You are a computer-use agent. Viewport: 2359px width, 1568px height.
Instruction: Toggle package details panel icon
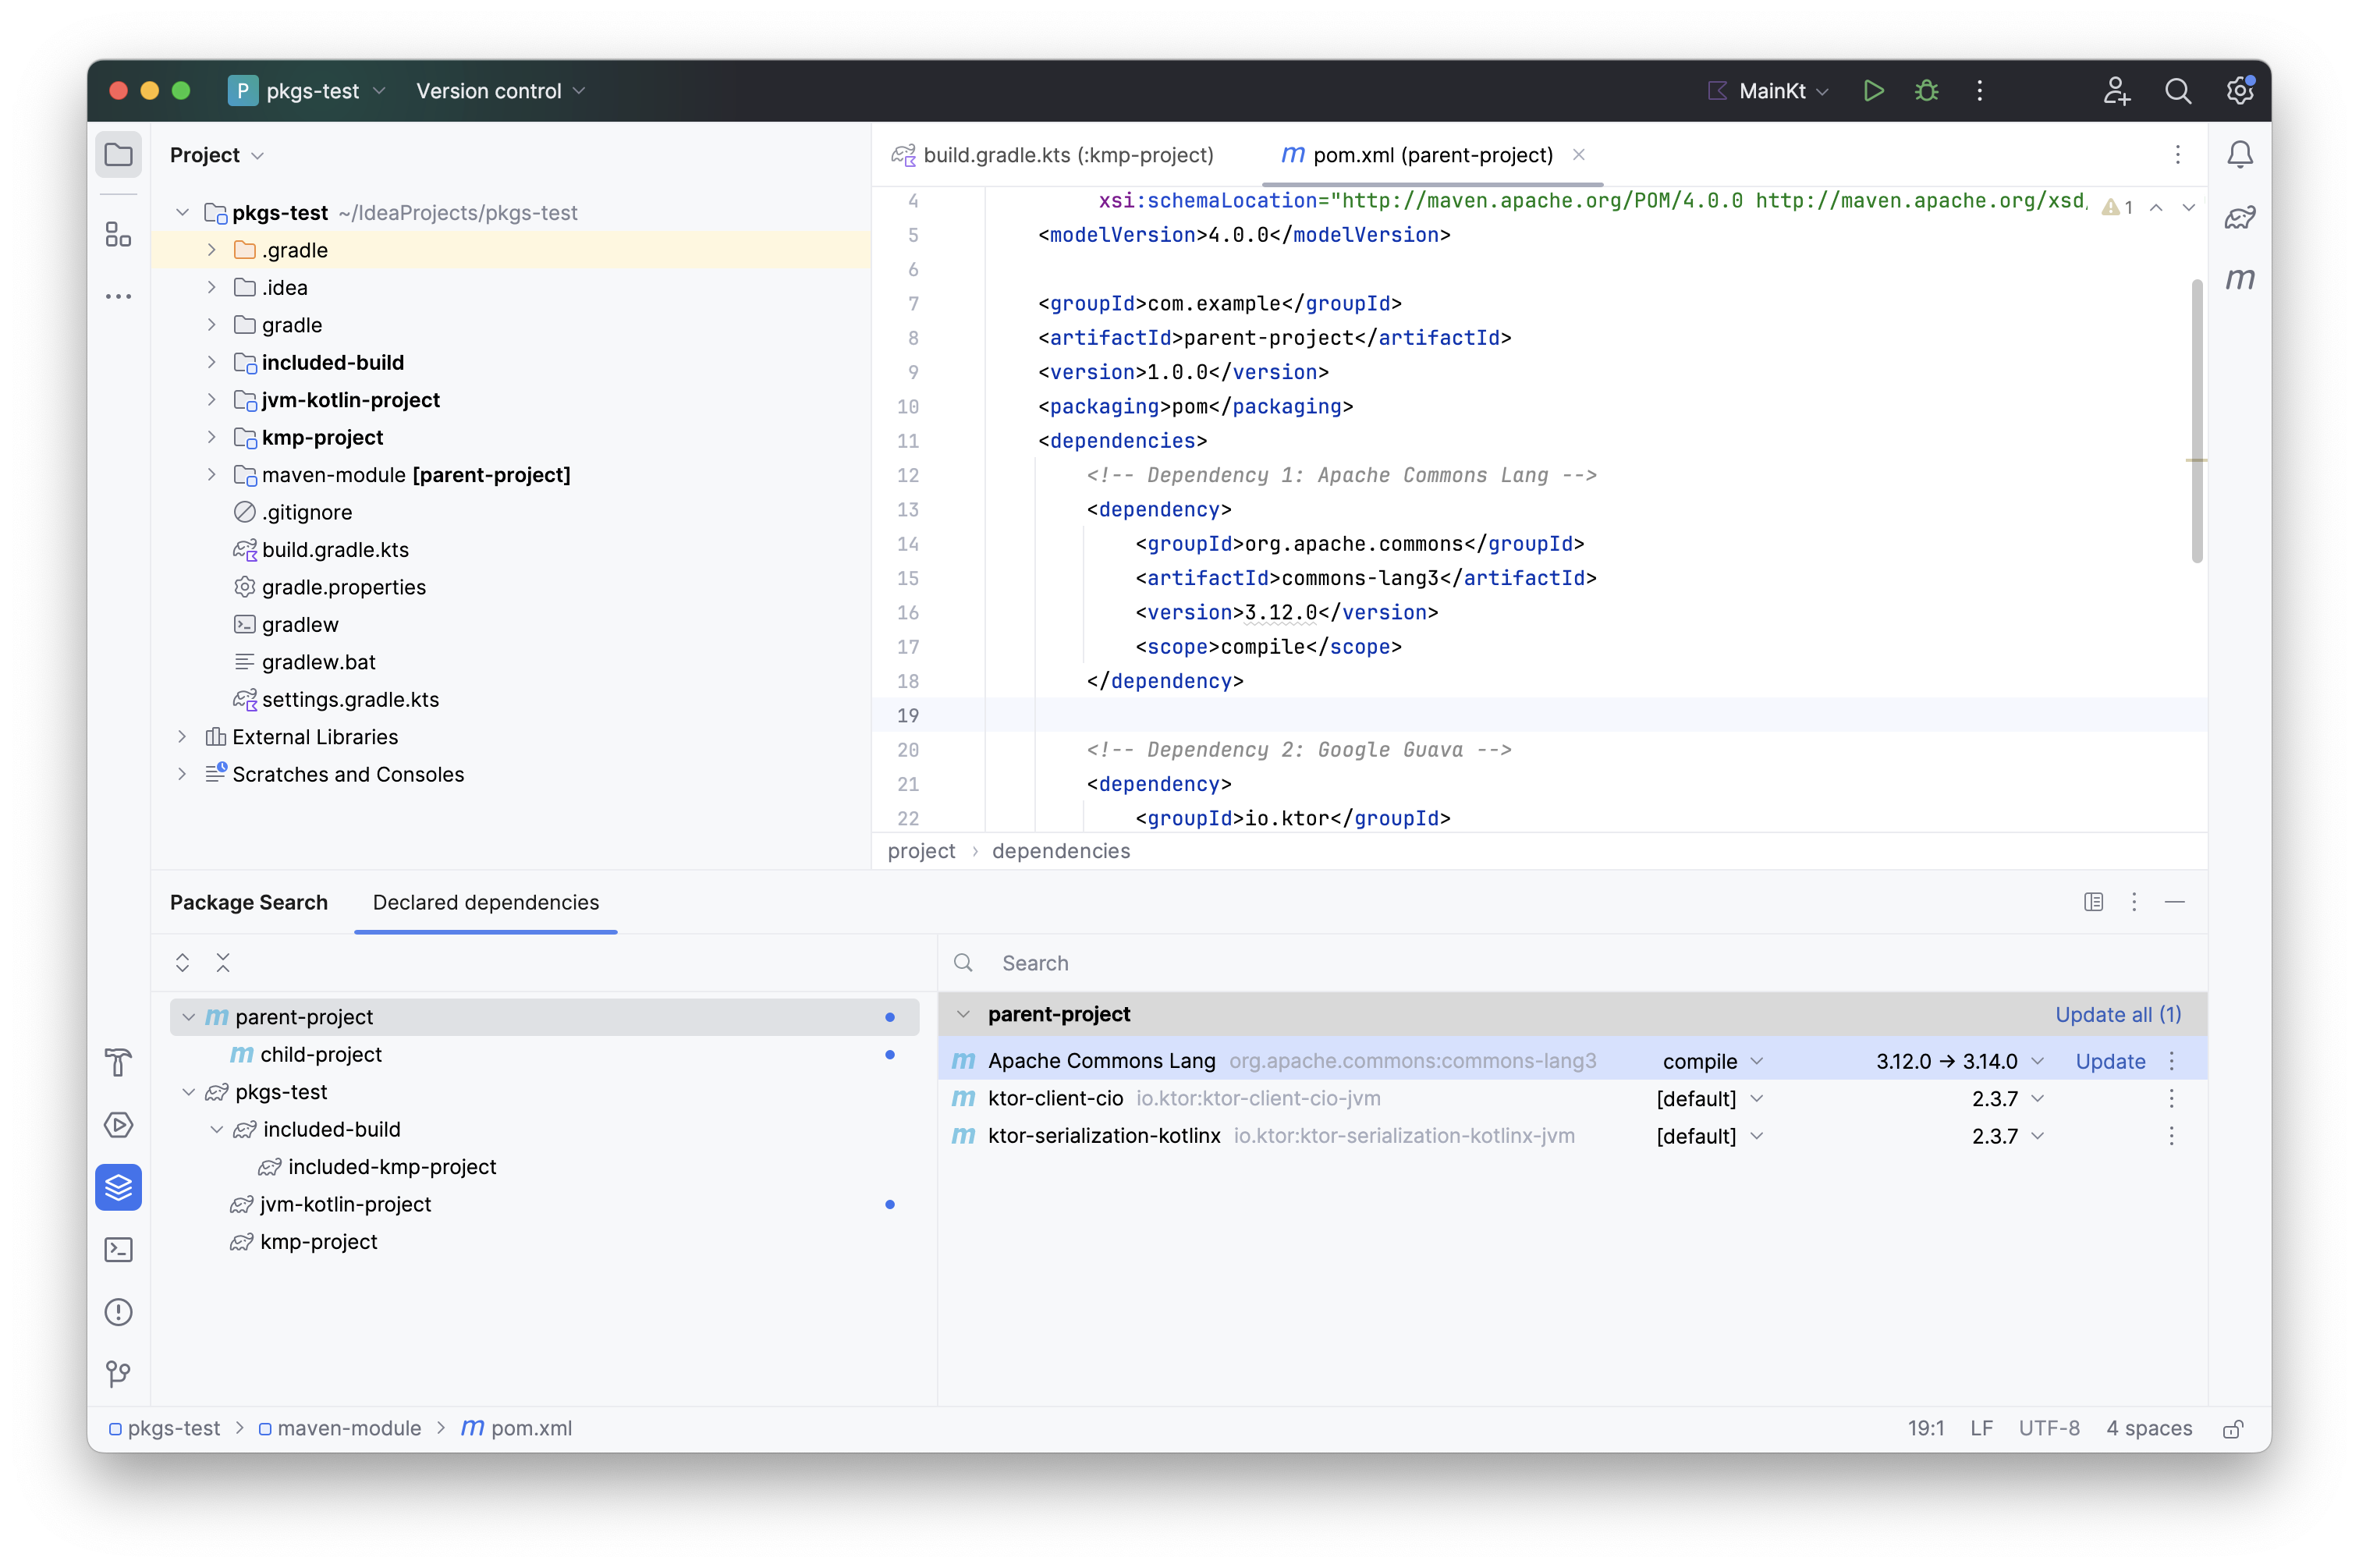(2093, 902)
